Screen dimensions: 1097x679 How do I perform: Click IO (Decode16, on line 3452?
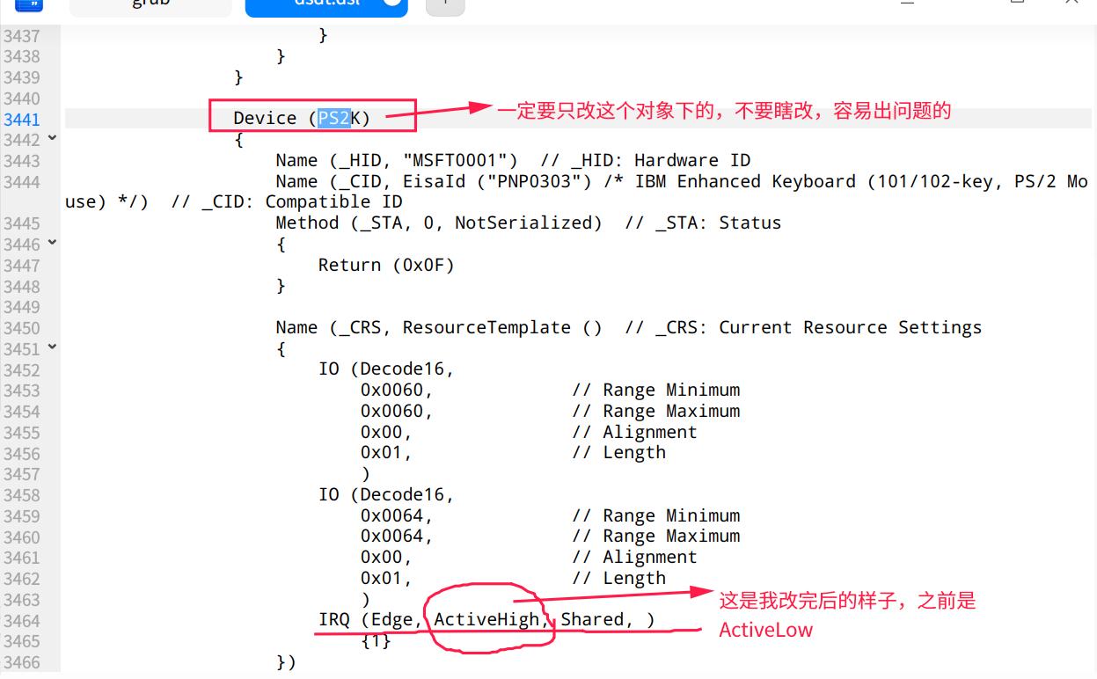click(386, 369)
